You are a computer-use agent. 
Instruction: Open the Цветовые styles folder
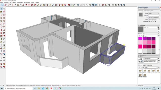click(x=140, y=75)
